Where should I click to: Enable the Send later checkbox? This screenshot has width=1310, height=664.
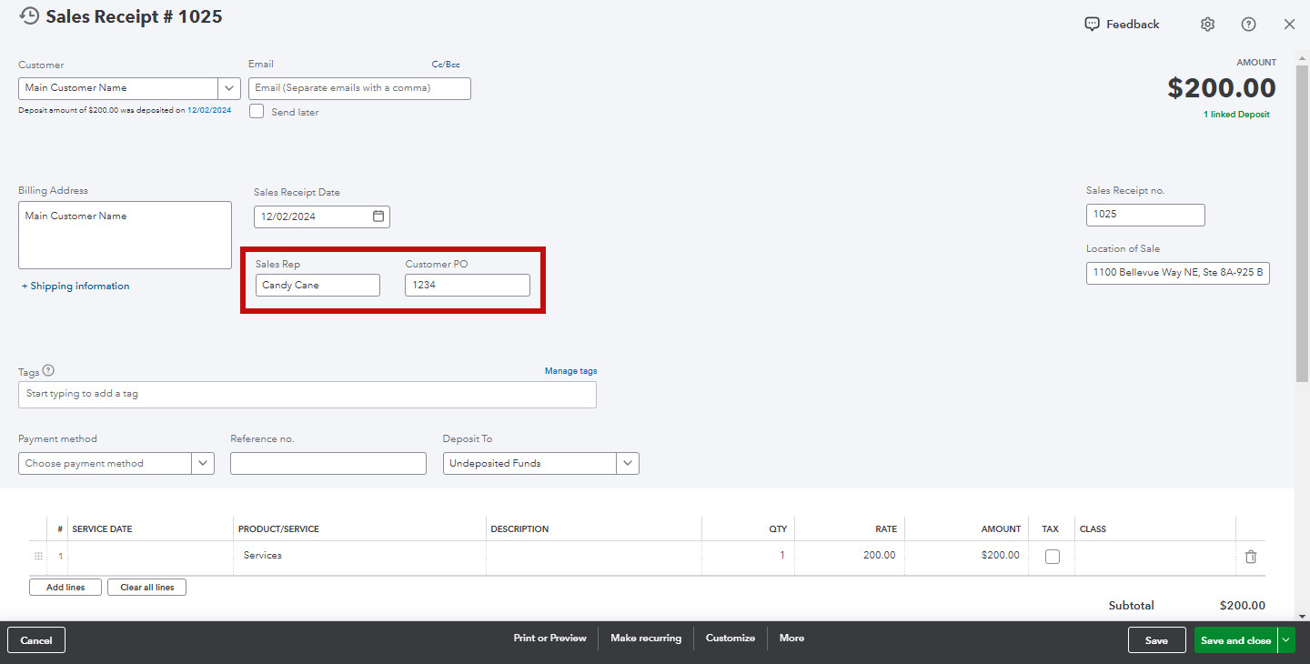coord(257,111)
